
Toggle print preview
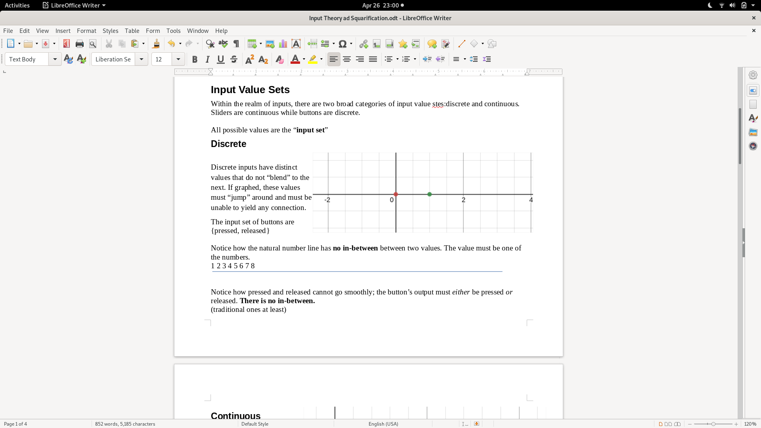(x=93, y=44)
